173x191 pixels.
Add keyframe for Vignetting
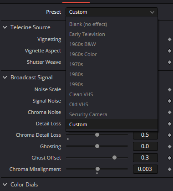(169, 40)
